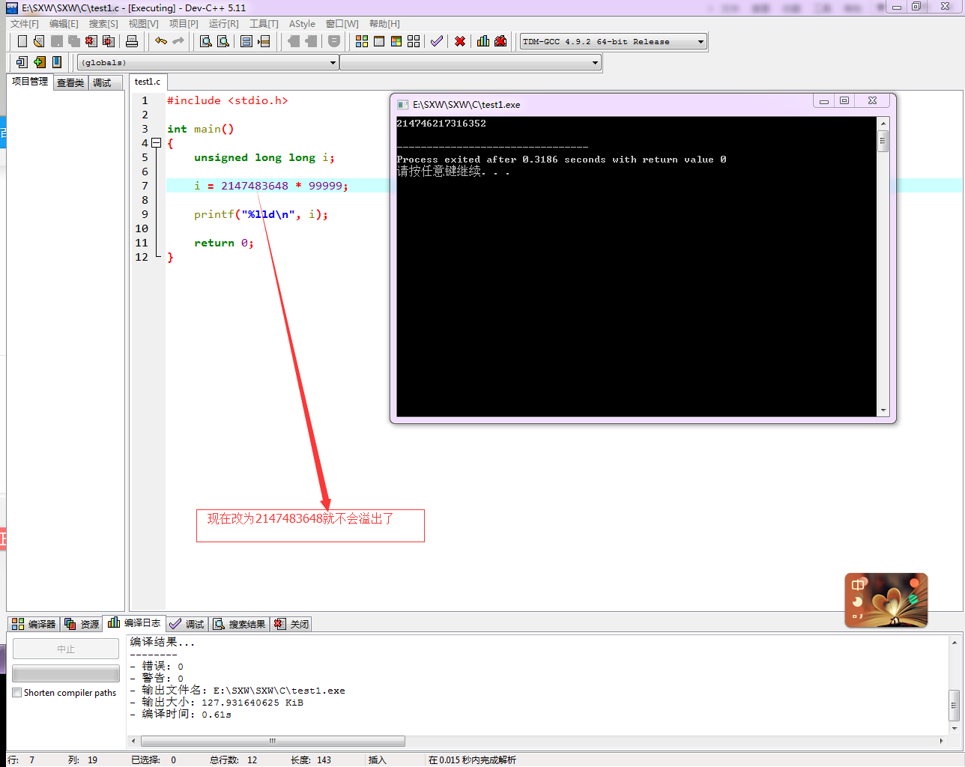The width and height of the screenshot is (965, 767).
Task: Start debugging with the checkmark icon
Action: click(x=437, y=41)
